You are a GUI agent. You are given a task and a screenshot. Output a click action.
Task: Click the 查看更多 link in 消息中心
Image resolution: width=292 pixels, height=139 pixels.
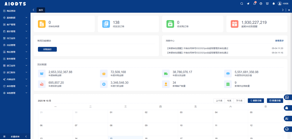[279, 41]
